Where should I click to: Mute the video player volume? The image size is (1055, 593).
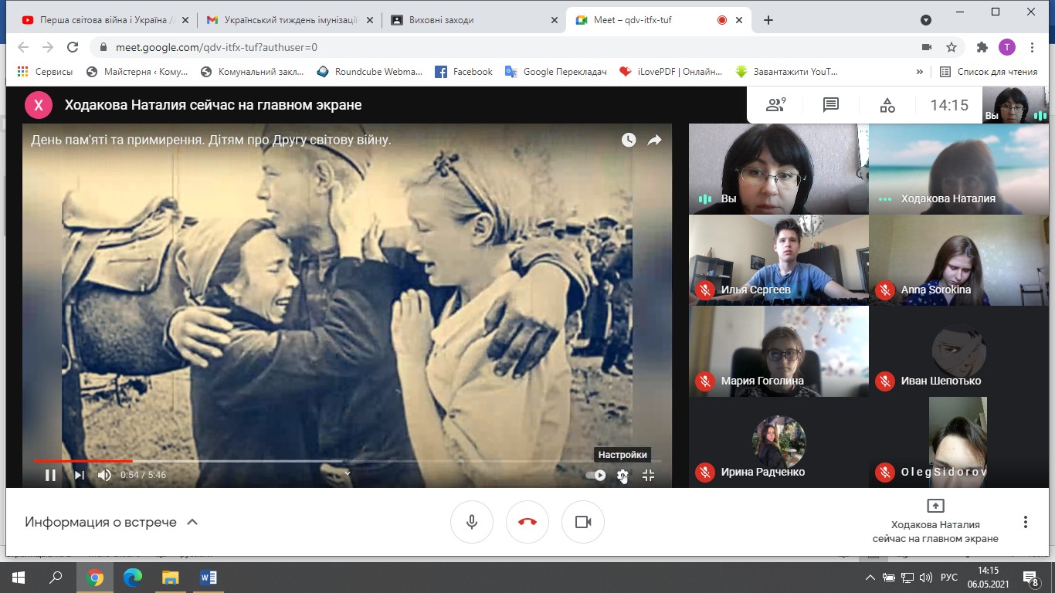pos(104,476)
